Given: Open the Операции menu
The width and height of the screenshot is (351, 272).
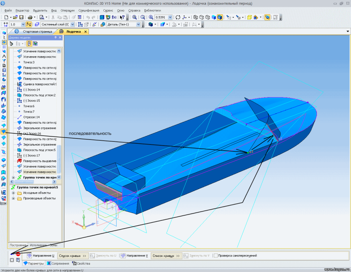Looking at the screenshot, I should 67,10.
